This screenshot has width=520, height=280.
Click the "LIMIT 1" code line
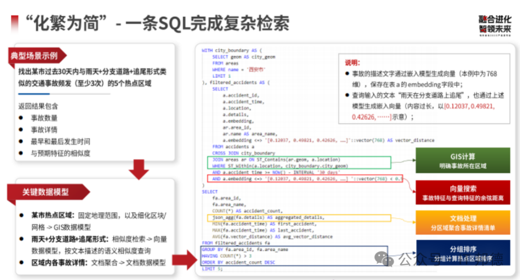221,76
